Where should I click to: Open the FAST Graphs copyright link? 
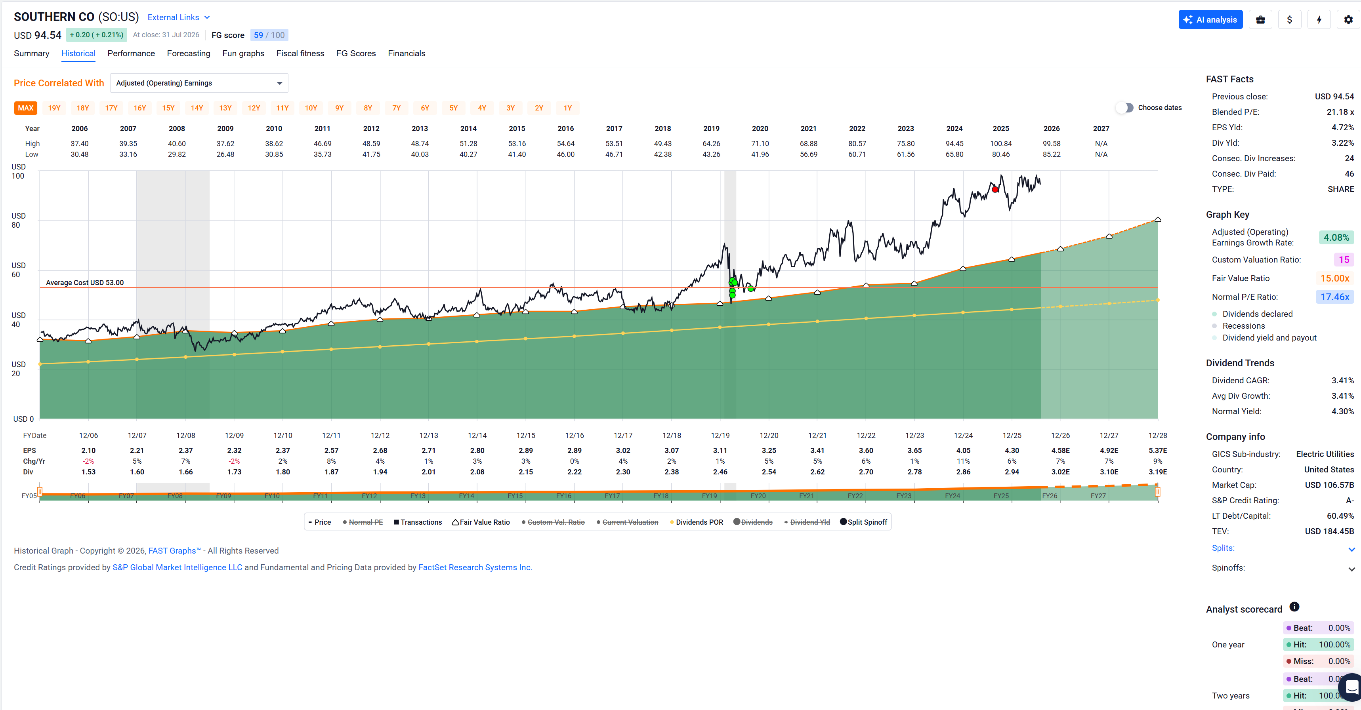pyautogui.click(x=174, y=550)
